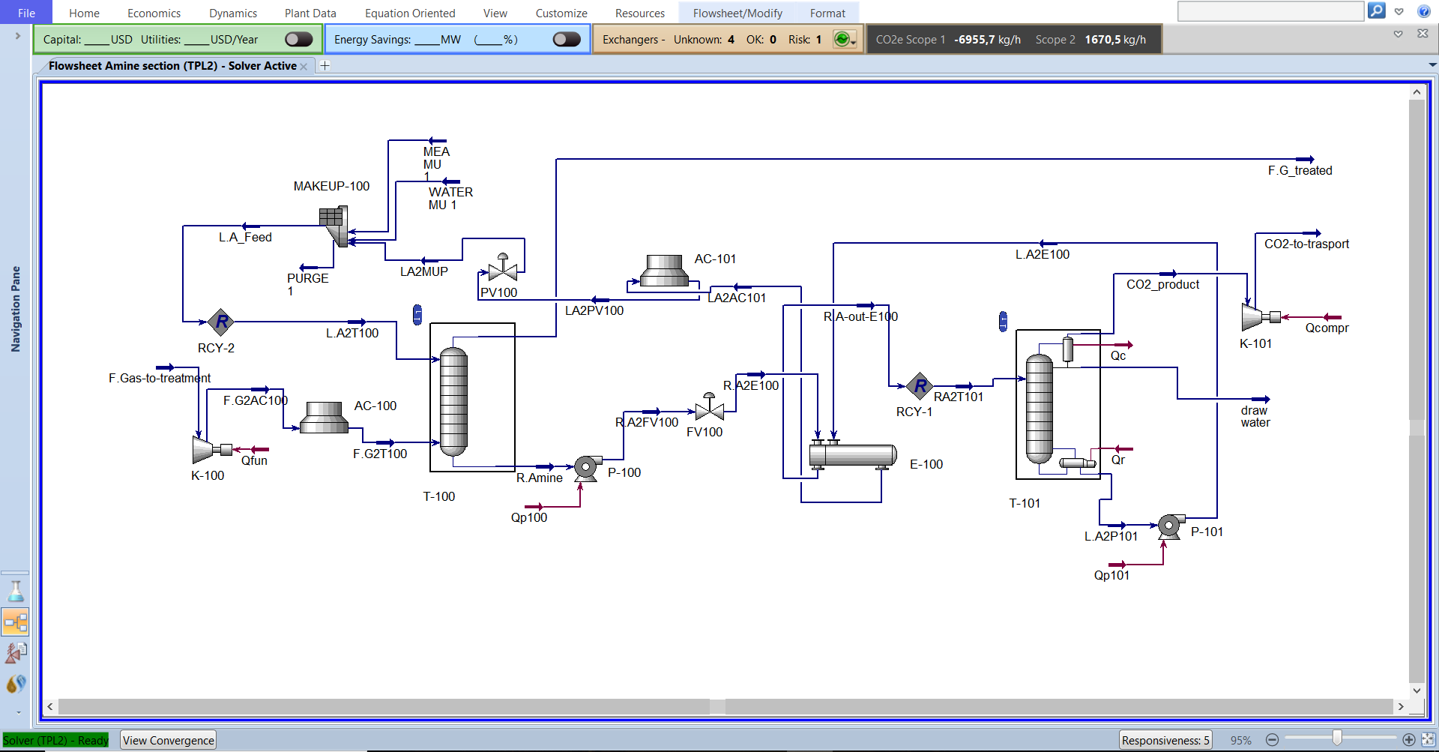Click the search input field
This screenshot has width=1439, height=752.
[x=1270, y=11]
